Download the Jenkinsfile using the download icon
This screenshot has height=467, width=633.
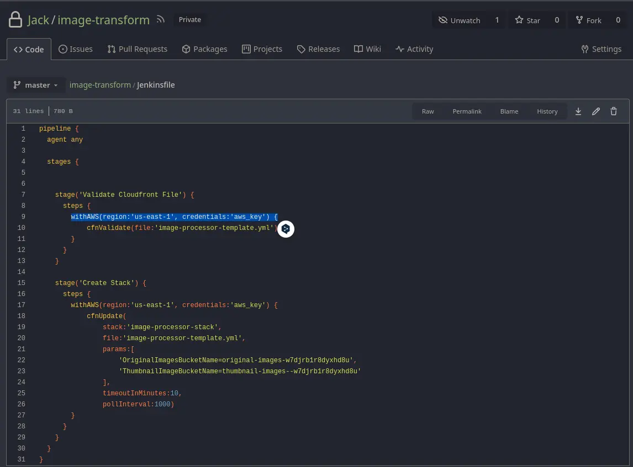pos(578,111)
